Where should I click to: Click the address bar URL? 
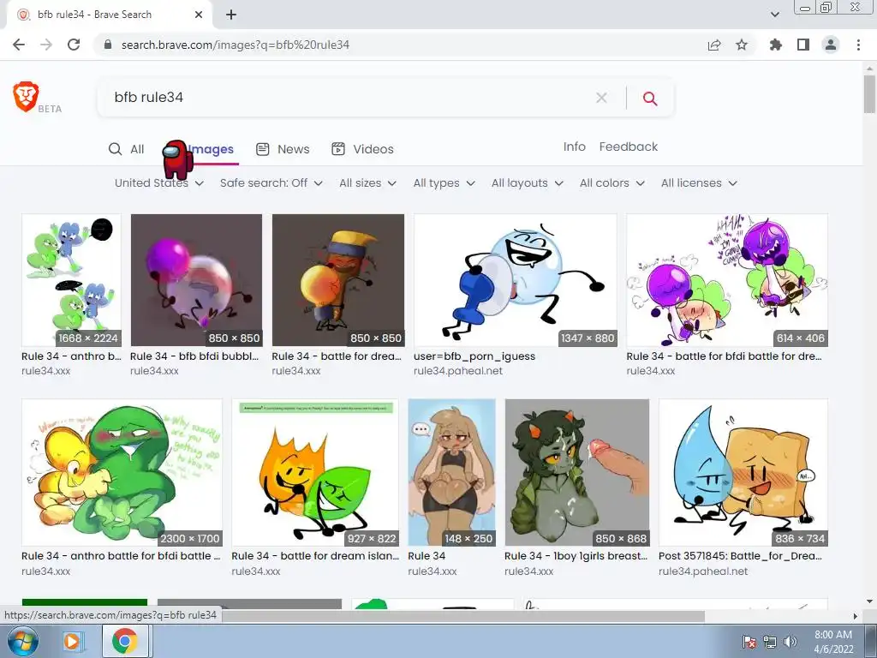click(x=236, y=45)
